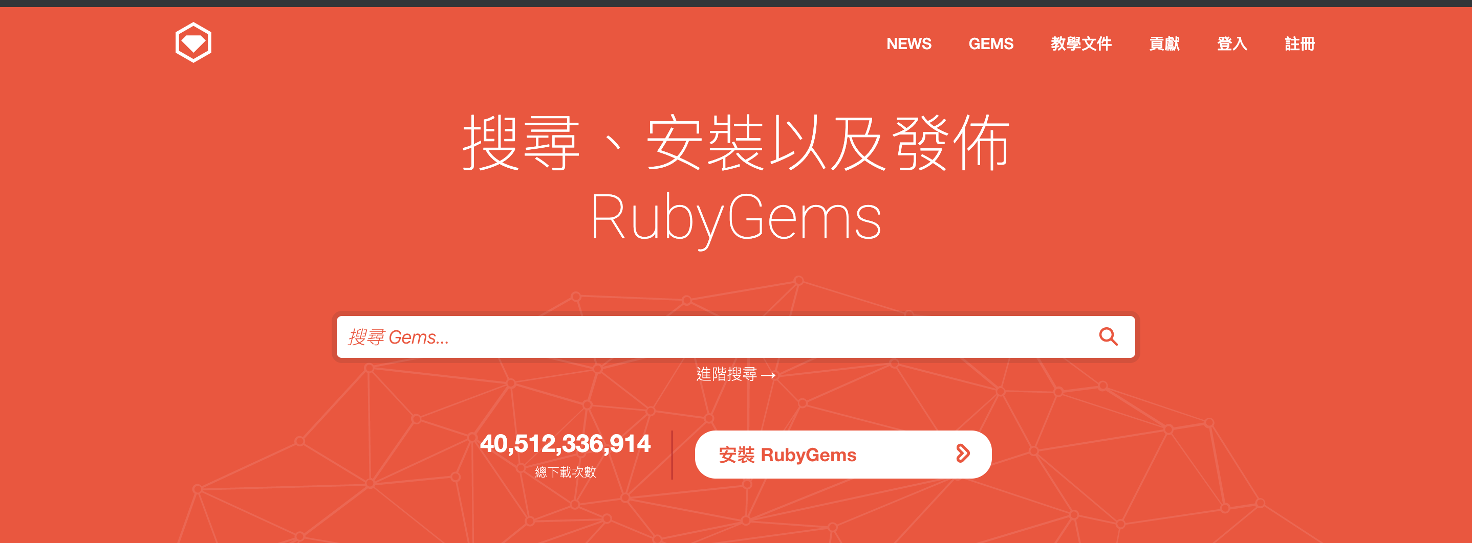The width and height of the screenshot is (1472, 543).
Task: Open the 貢獻 contribute link
Action: click(x=1164, y=44)
